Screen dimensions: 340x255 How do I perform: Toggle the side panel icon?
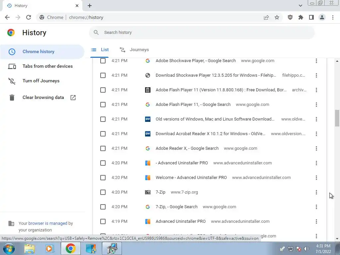(311, 17)
